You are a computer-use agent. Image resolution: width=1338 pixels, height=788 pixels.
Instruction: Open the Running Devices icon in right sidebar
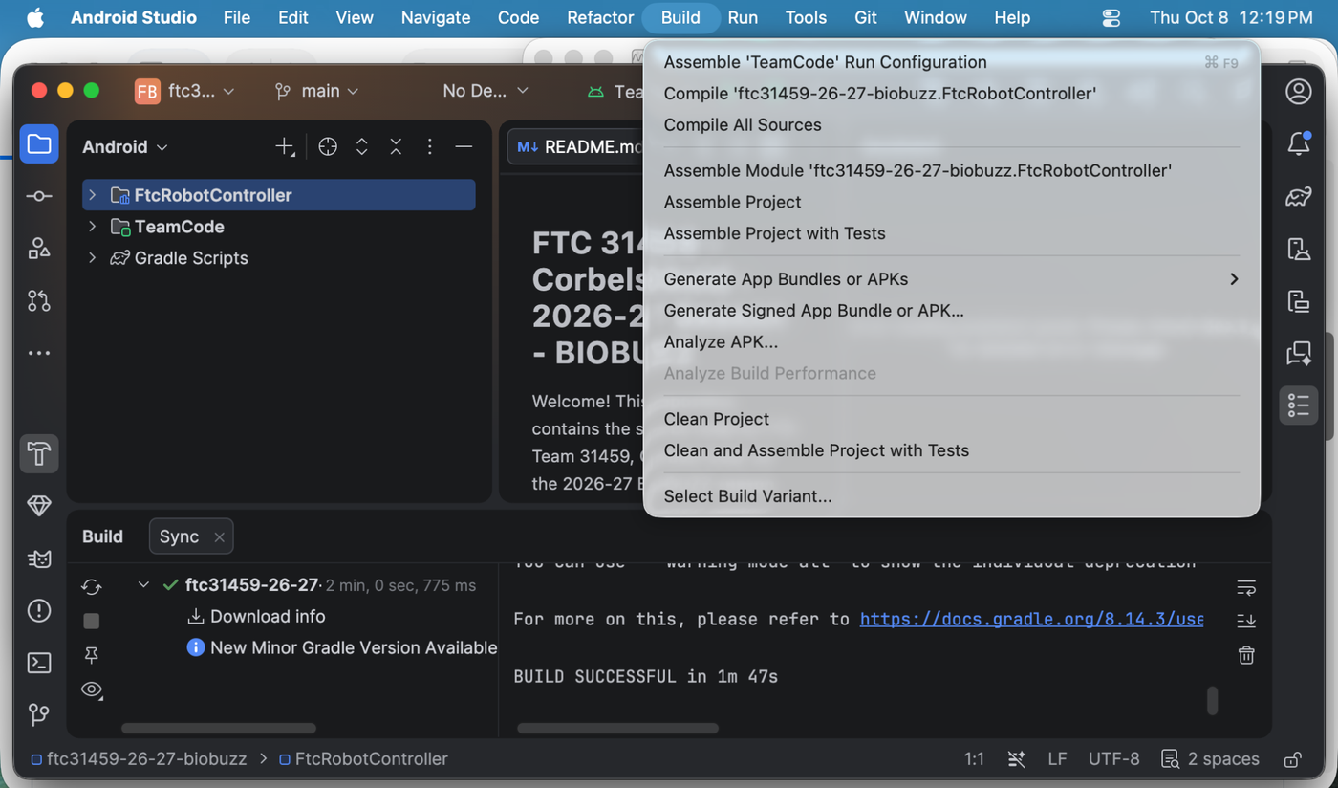point(1298,301)
